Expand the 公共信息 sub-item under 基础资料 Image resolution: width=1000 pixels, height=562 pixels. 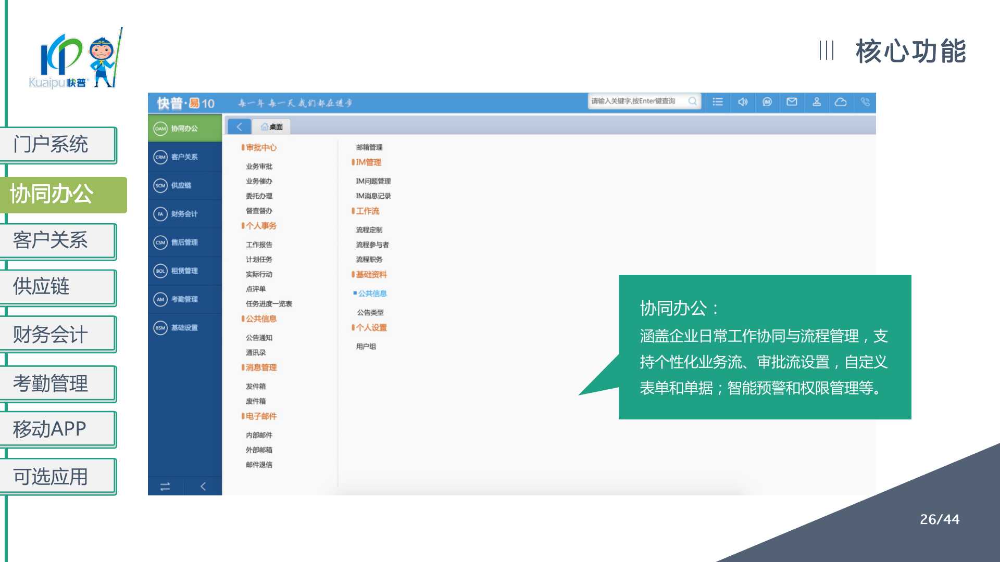(372, 293)
